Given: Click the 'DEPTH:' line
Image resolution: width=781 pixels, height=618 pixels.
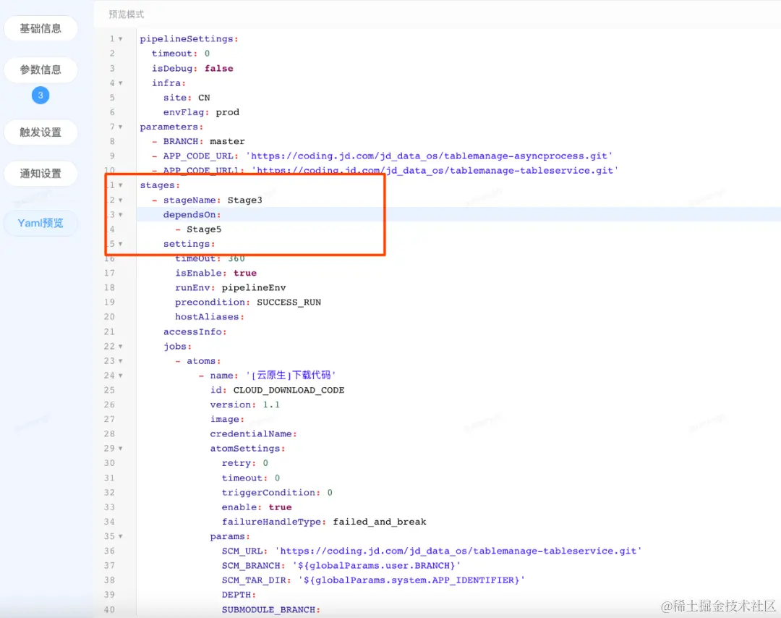Looking at the screenshot, I should [x=239, y=595].
